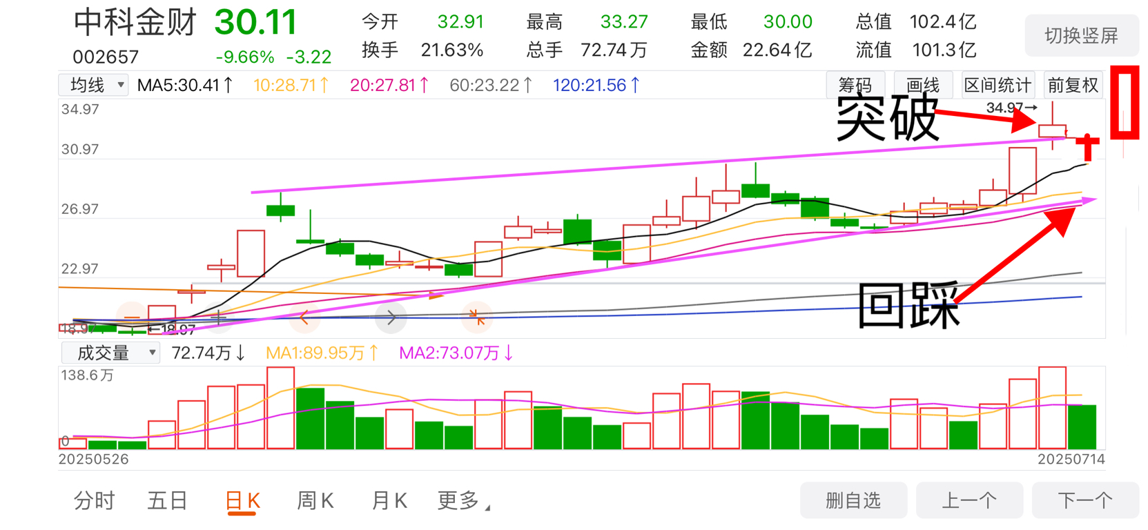Pan chart left with the left arrow icon

coord(304,318)
